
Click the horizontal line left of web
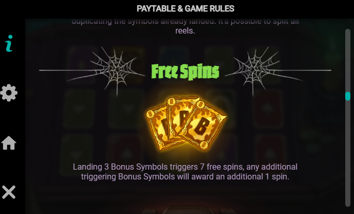[68, 70]
